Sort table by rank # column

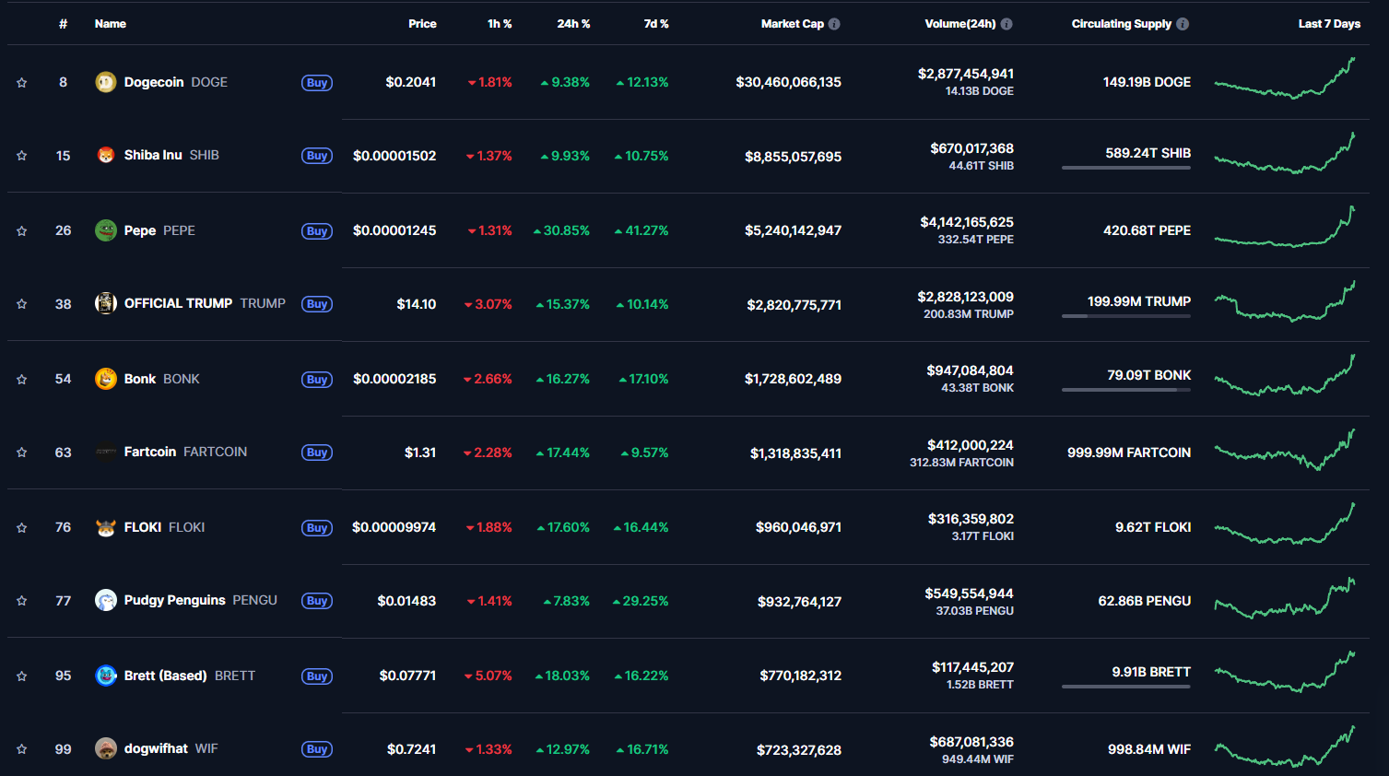63,24
